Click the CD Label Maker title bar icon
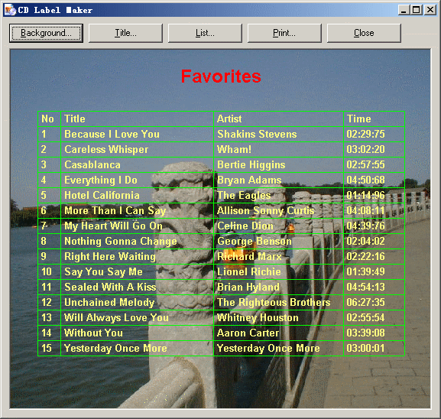The image size is (441, 419). coord(11,10)
